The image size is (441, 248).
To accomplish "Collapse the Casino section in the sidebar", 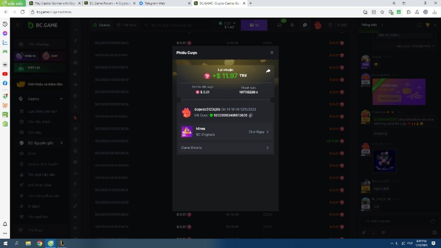I will 61,99.
